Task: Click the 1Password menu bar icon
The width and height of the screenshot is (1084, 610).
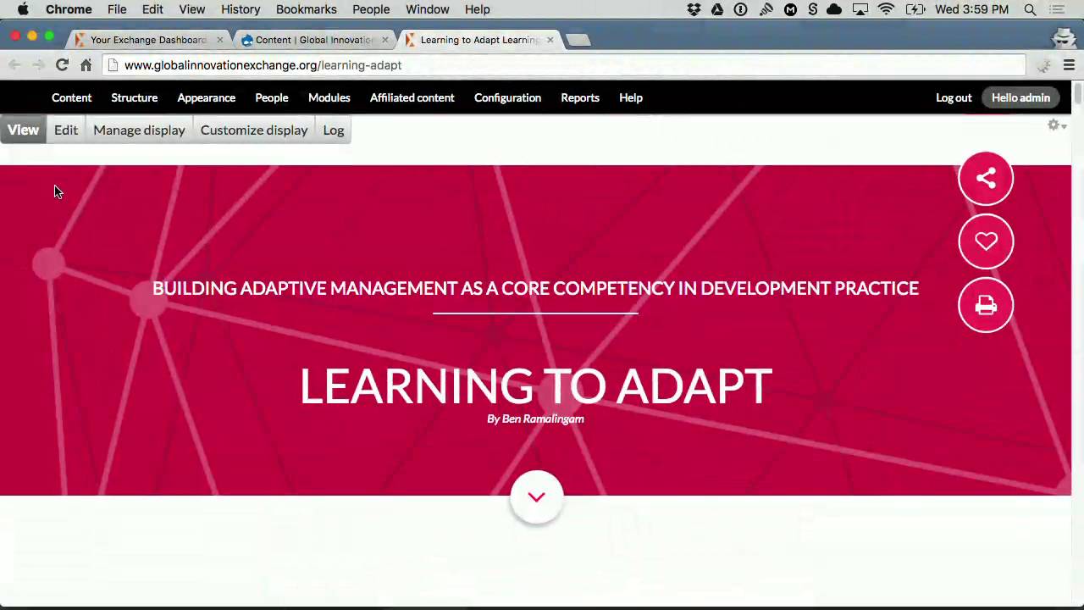Action: 741,9
